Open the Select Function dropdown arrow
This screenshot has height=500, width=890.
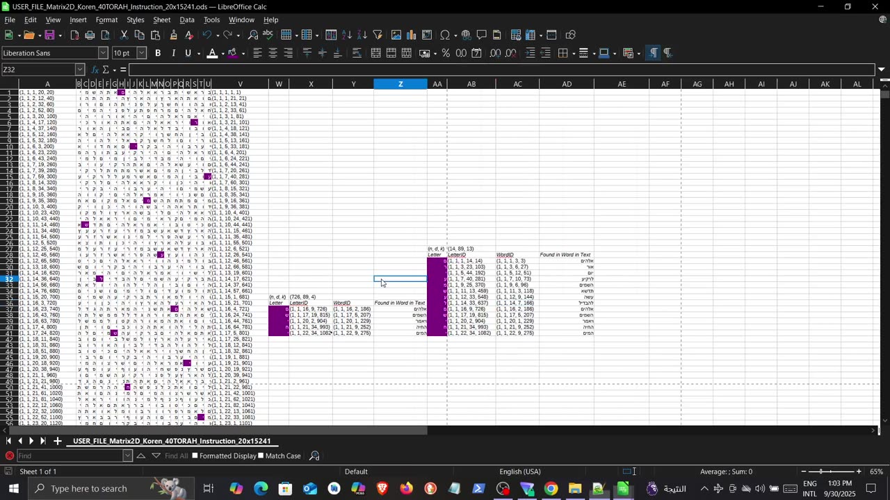114,69
